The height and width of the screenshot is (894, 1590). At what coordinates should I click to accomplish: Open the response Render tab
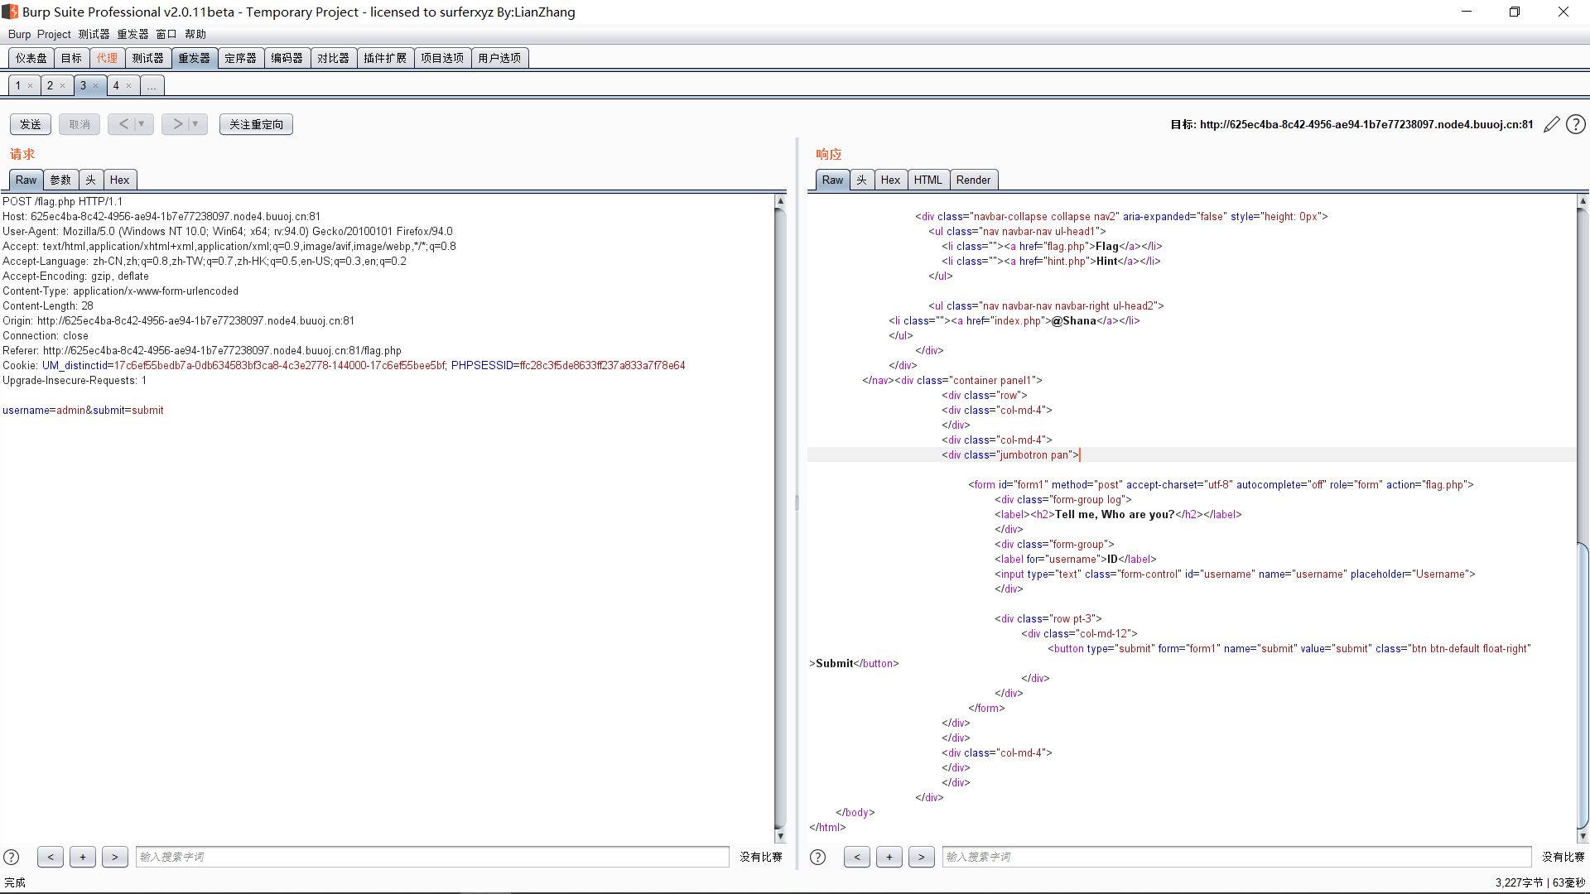[x=973, y=180]
